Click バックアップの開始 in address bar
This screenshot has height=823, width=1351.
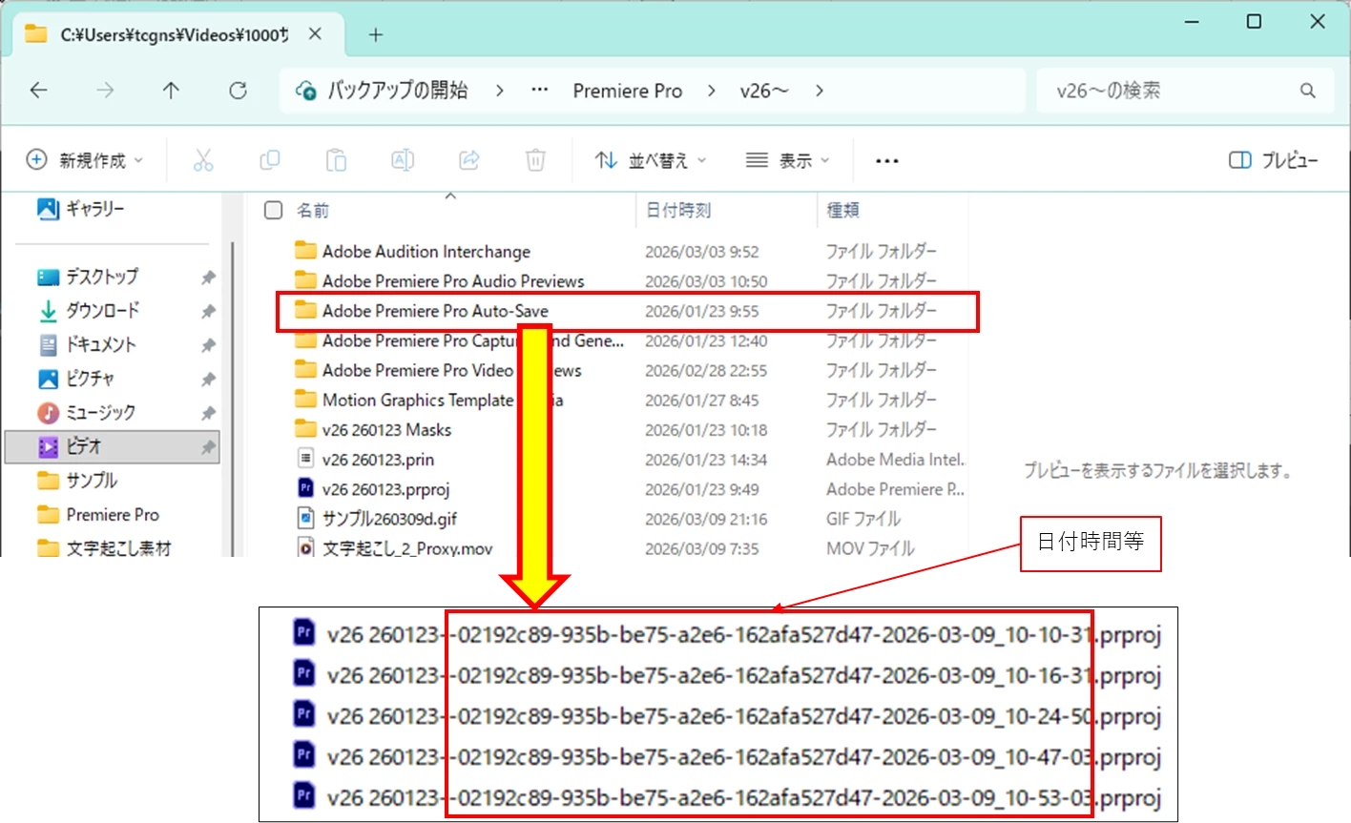[398, 91]
